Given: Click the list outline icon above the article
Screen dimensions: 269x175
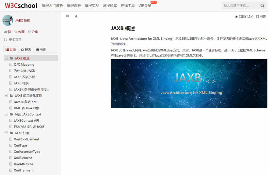Looking at the screenshot, I should pos(68,16).
